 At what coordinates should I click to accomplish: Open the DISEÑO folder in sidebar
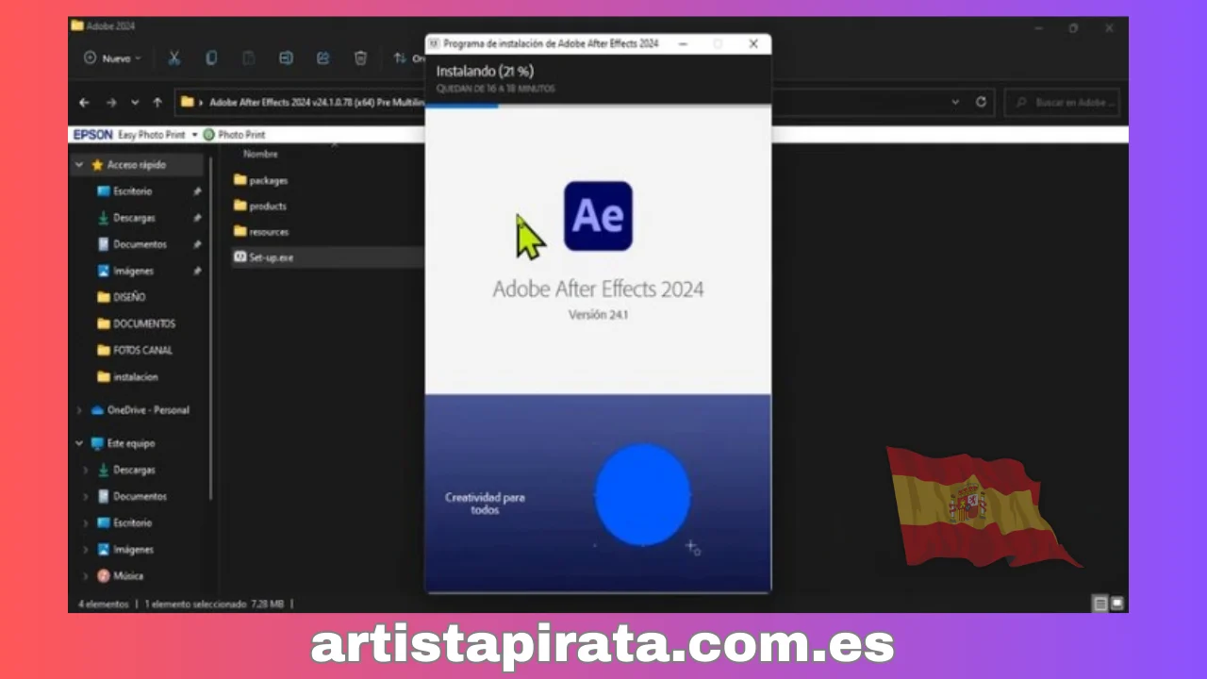click(x=129, y=297)
